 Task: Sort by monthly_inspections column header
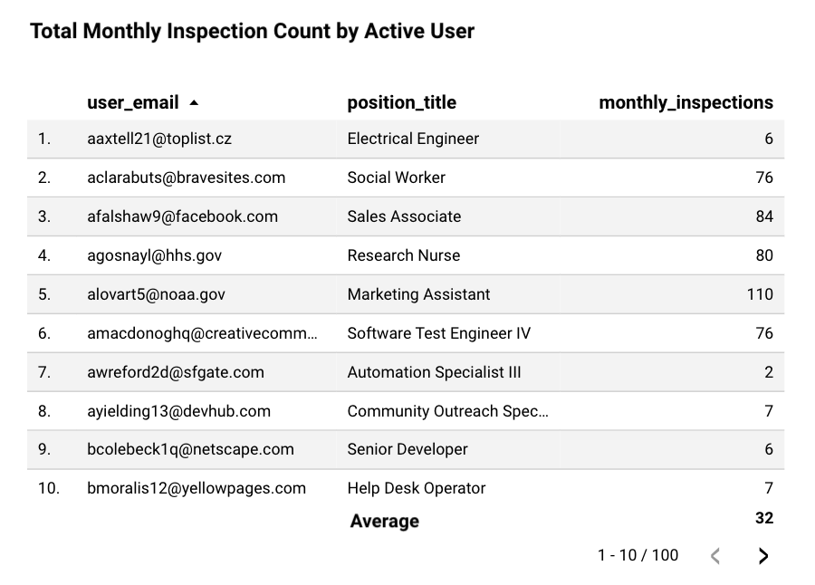[x=686, y=103]
